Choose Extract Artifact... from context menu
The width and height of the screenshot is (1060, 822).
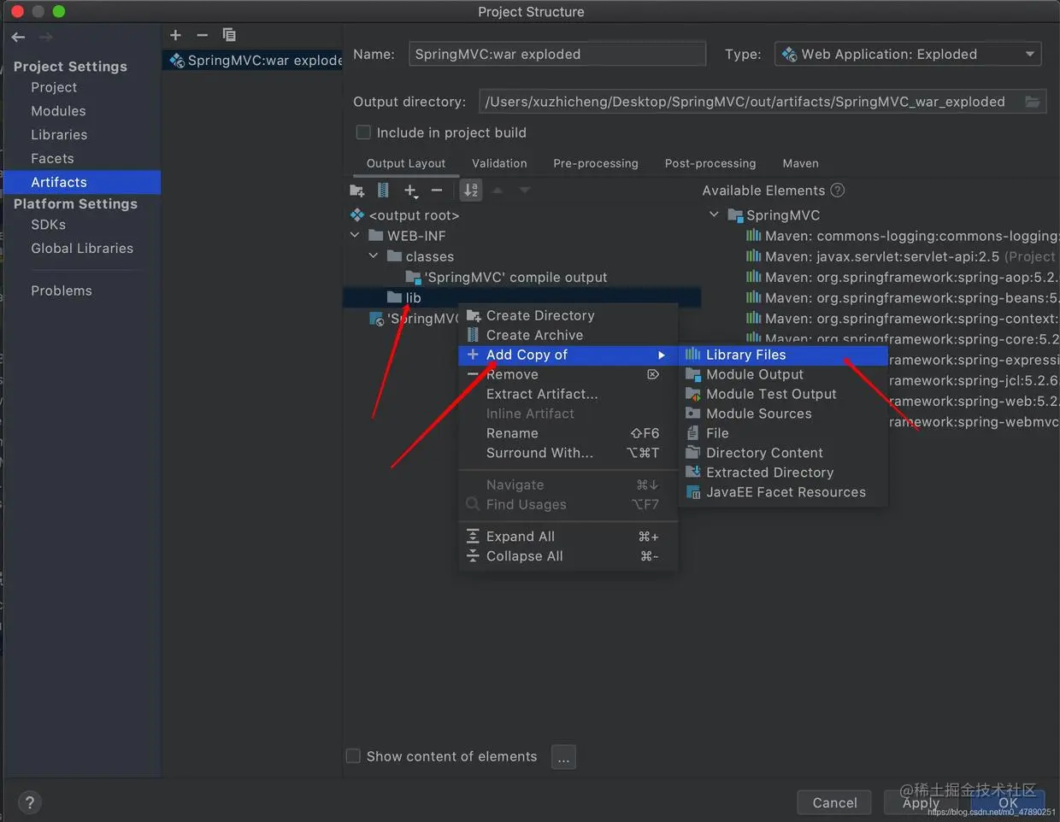click(x=568, y=394)
